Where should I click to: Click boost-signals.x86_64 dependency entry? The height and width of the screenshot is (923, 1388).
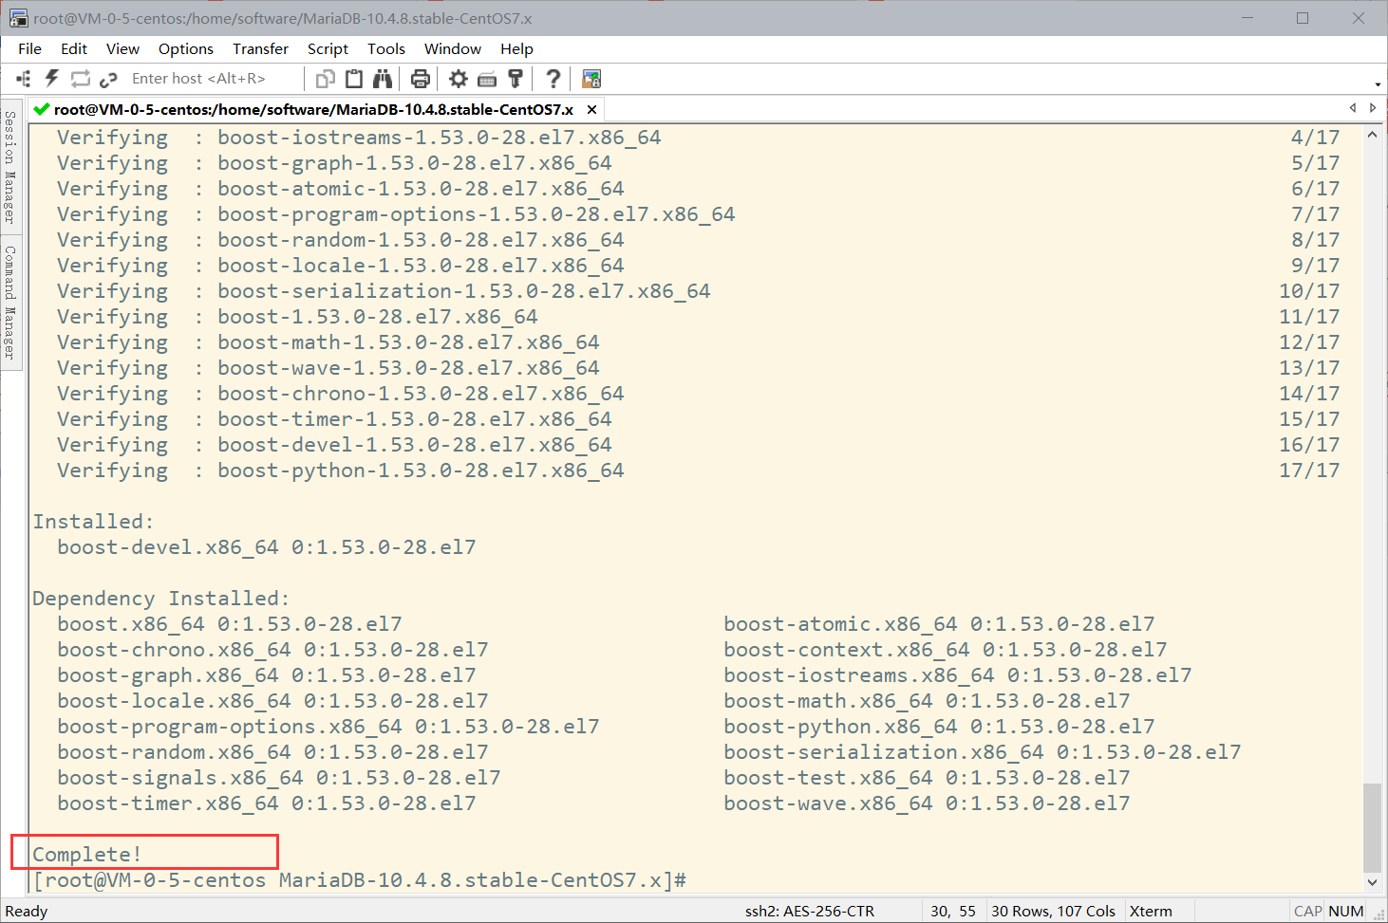279,778
